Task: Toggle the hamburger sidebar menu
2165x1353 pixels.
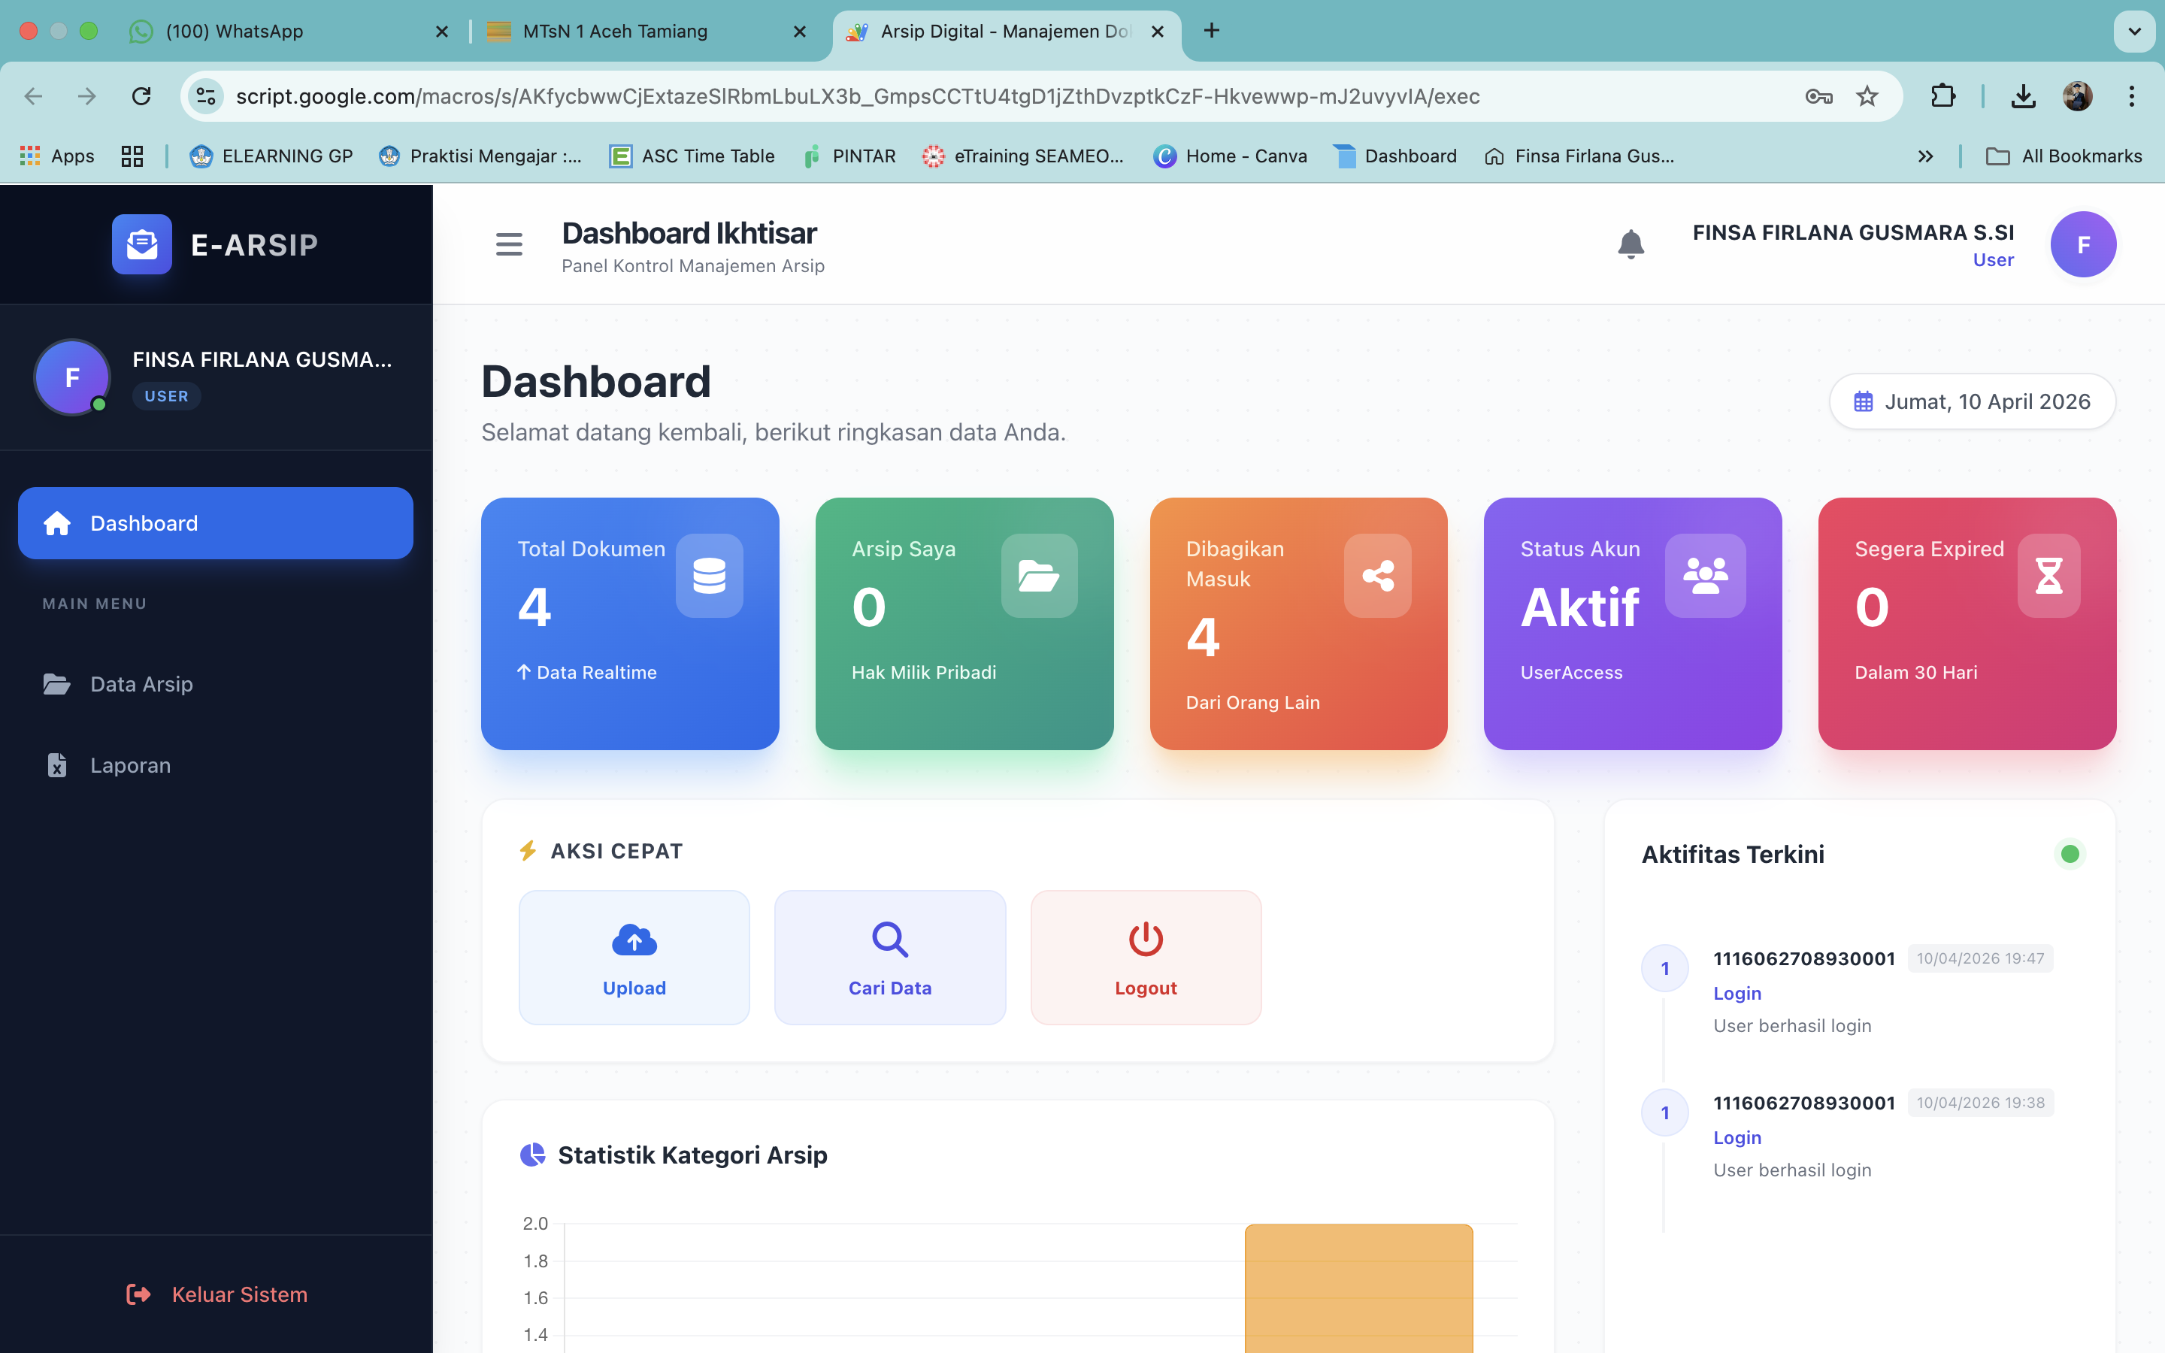Action: [508, 244]
